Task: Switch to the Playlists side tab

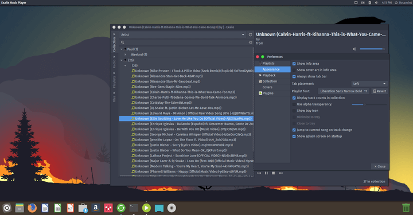Action: pos(114,82)
